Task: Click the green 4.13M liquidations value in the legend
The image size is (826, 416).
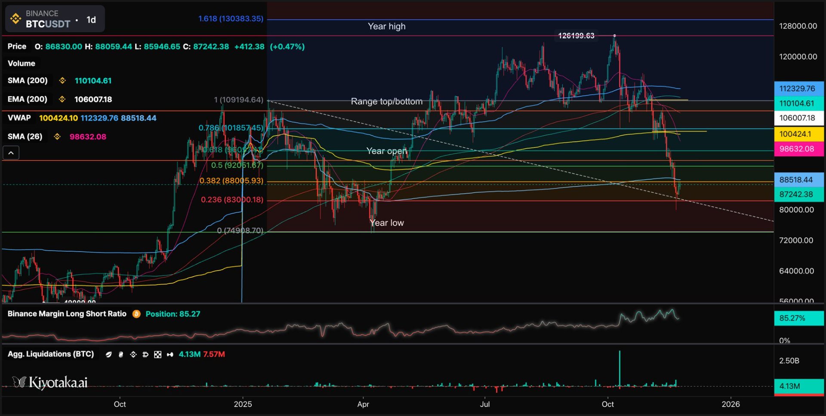Action: (x=190, y=355)
